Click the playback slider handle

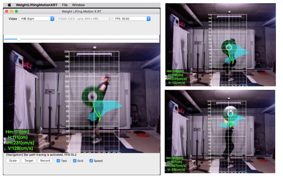pyautogui.click(x=19, y=39)
